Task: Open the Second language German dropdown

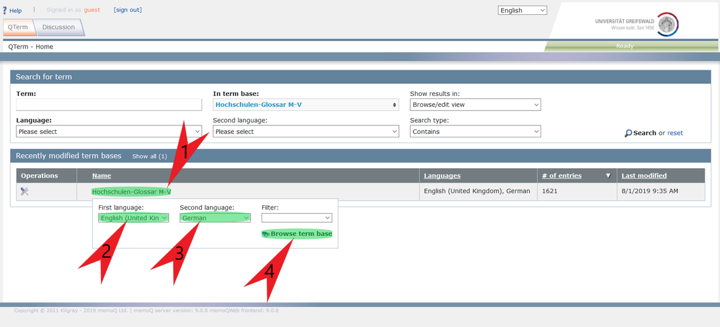Action: coord(215,218)
